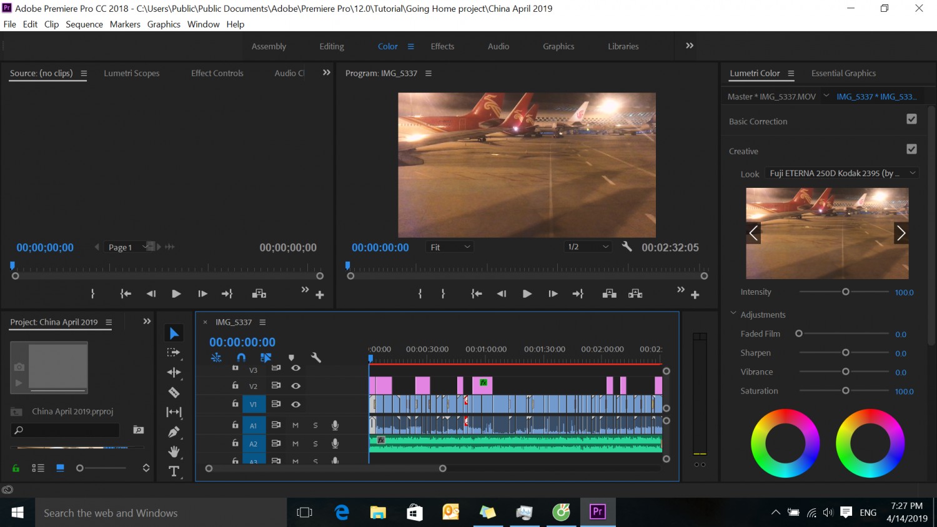Expand hidden Source panel tabs chevron

pos(326,72)
